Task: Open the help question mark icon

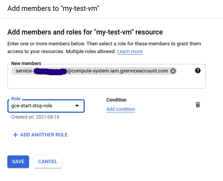Action: [198, 71]
